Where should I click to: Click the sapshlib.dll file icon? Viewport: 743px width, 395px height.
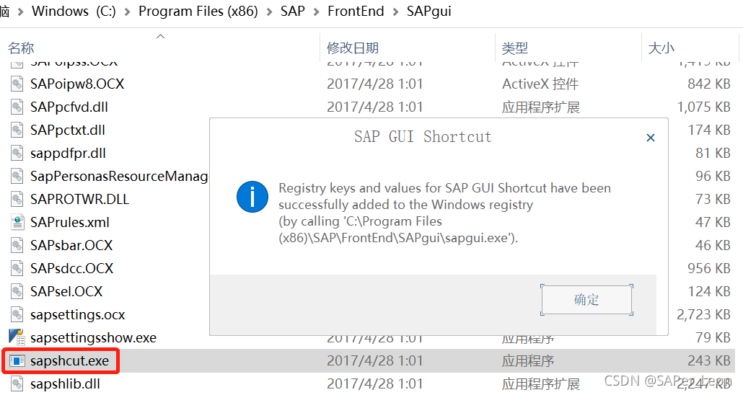17,384
